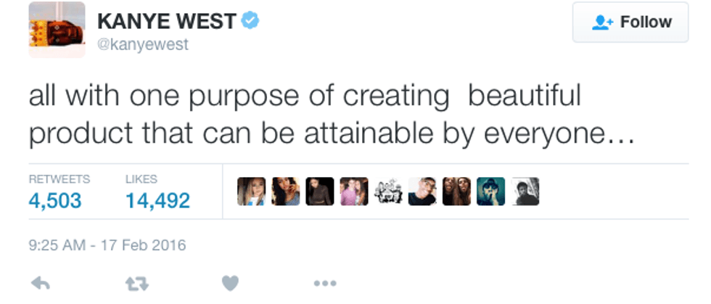View the list of 14,492 likes

(x=157, y=200)
